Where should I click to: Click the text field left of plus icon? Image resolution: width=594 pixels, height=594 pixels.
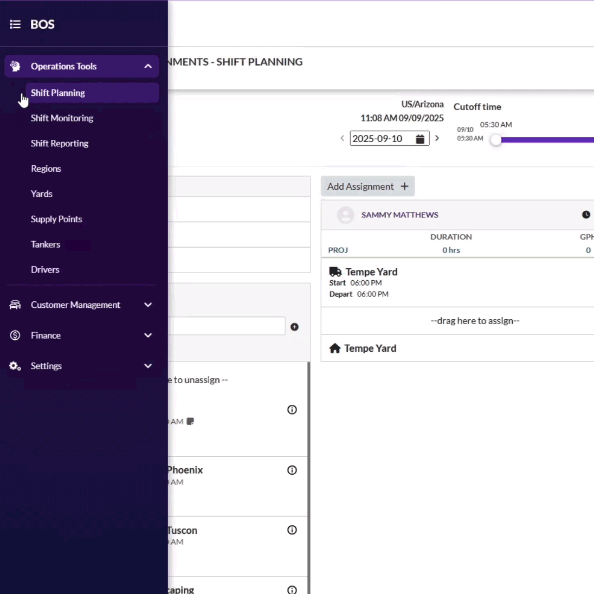click(227, 326)
